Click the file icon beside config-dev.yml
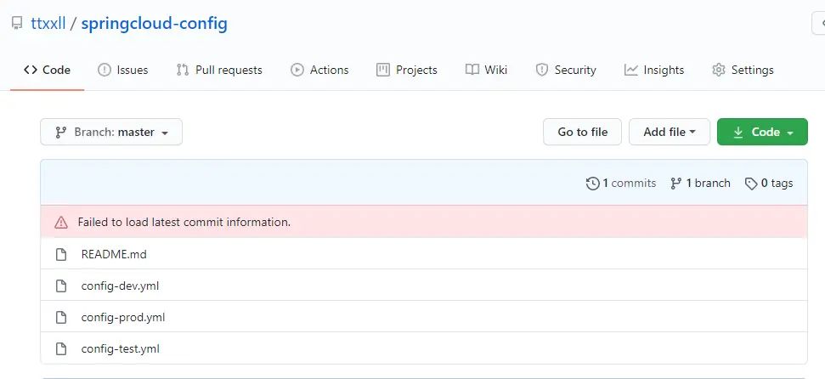Image resolution: width=825 pixels, height=379 pixels. 61,286
